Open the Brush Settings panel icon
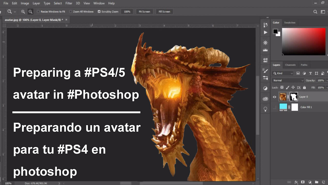Screen dimensions: 328x185 click(x=265, y=70)
